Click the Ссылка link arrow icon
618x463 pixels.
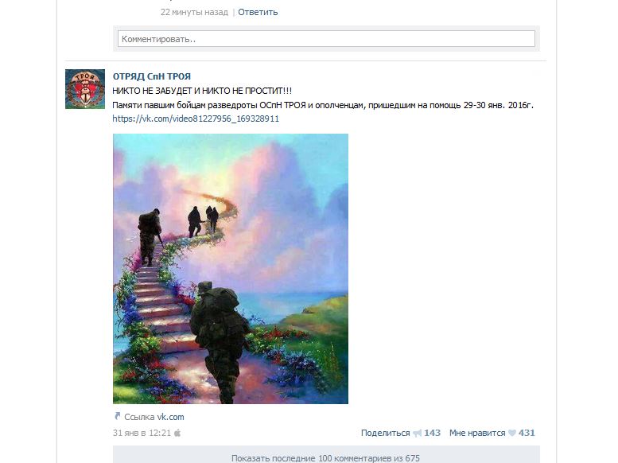[117, 416]
